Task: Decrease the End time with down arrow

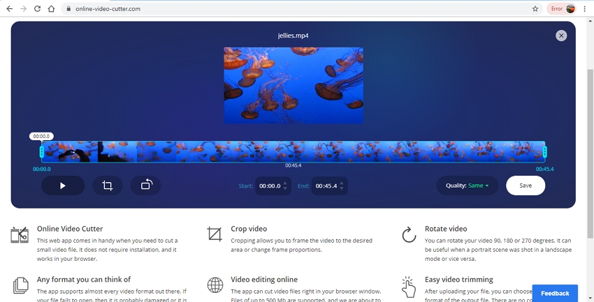Action: click(x=342, y=190)
